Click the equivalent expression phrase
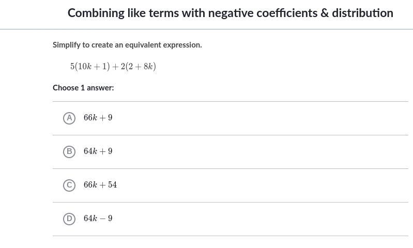 click(163, 45)
